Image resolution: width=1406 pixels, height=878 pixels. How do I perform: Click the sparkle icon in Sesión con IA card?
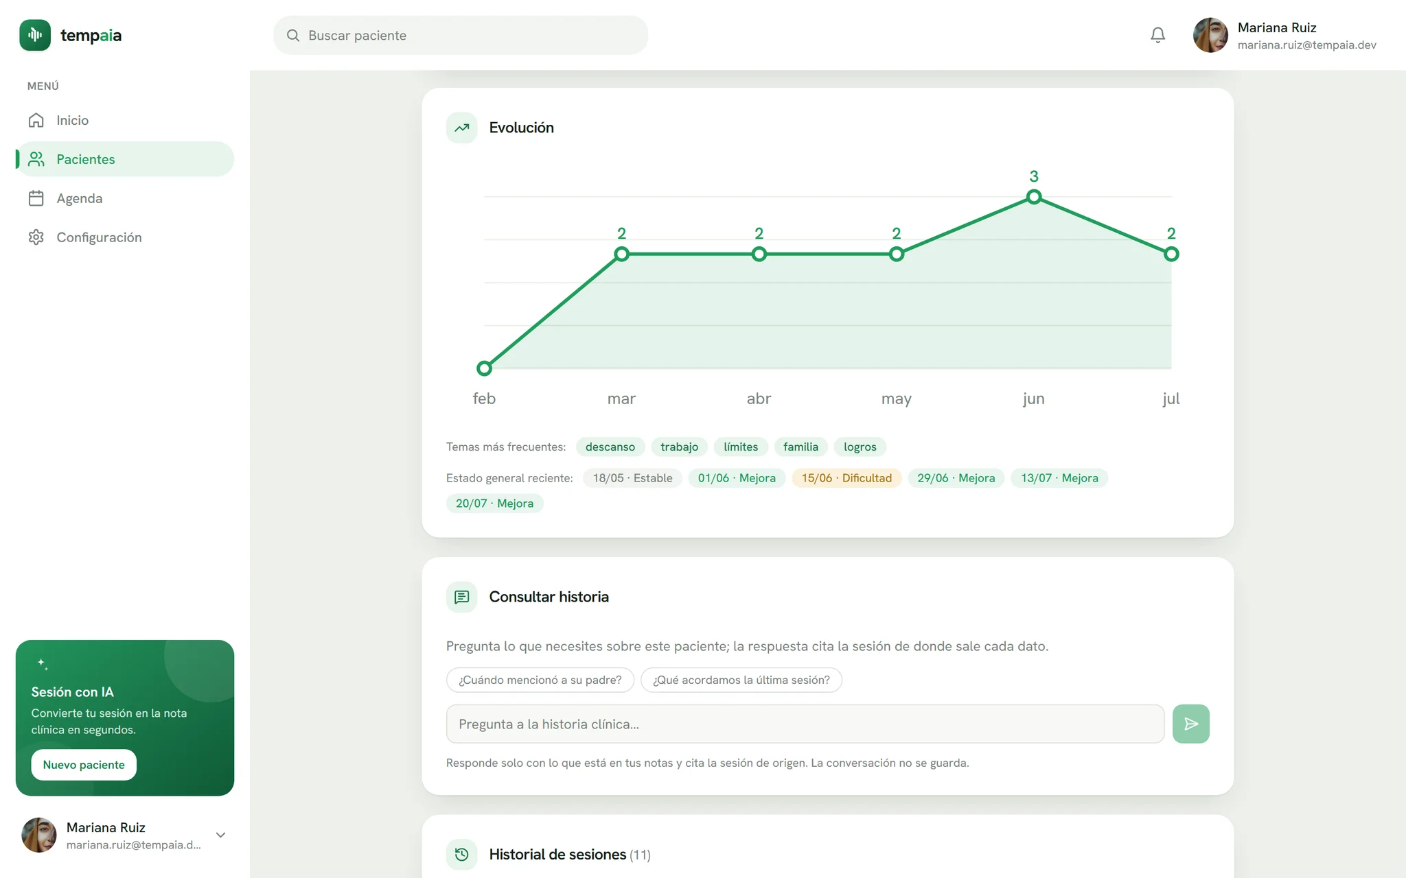point(43,664)
